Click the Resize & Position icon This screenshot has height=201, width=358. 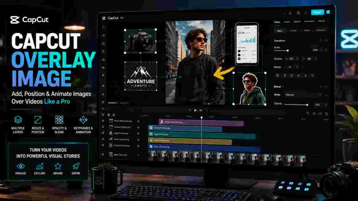(x=38, y=120)
